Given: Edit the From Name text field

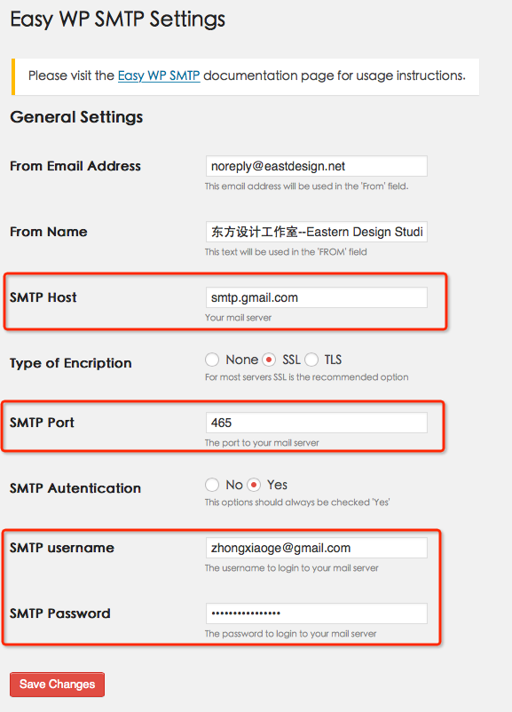Looking at the screenshot, I should point(317,232).
